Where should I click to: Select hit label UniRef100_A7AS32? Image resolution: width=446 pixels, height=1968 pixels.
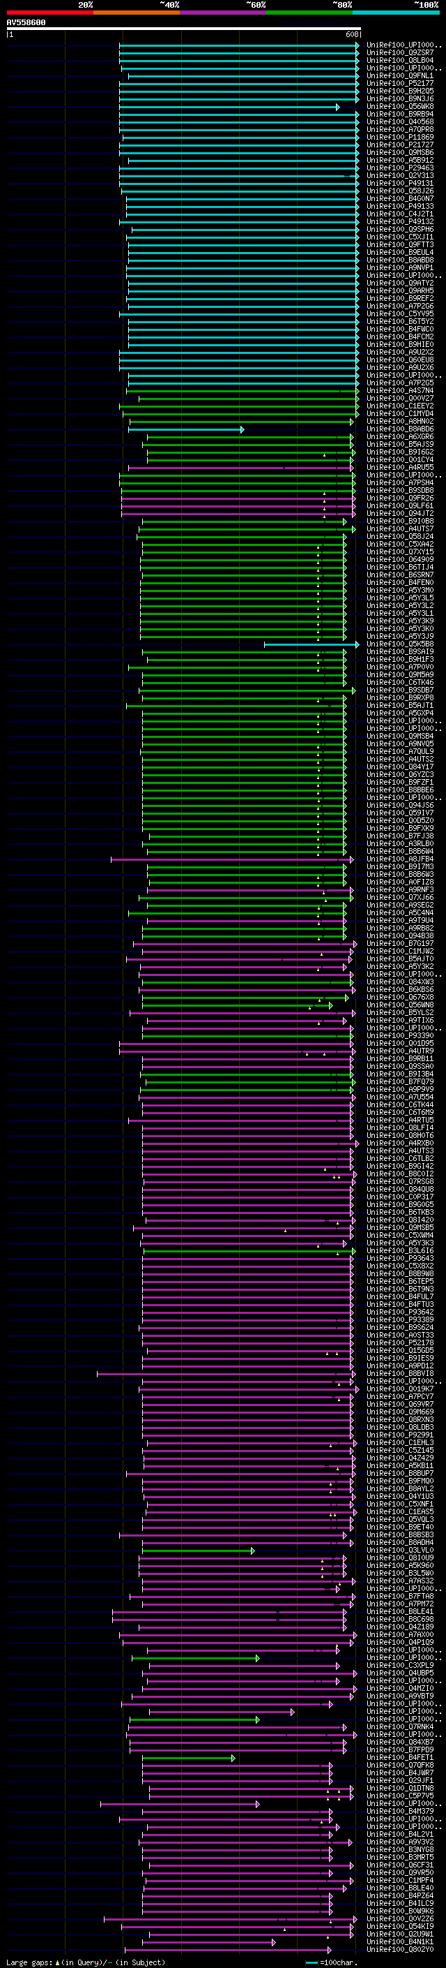tap(400, 1581)
